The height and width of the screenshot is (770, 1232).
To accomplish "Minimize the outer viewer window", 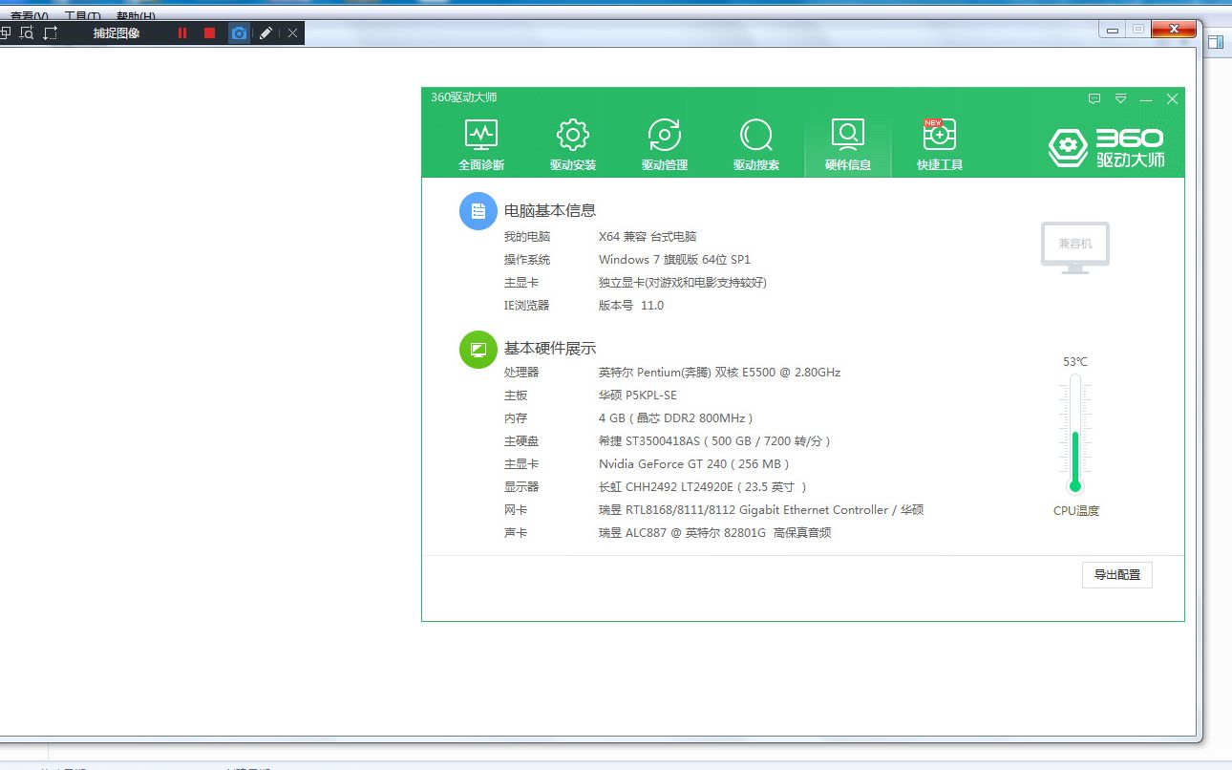I will (x=1112, y=30).
